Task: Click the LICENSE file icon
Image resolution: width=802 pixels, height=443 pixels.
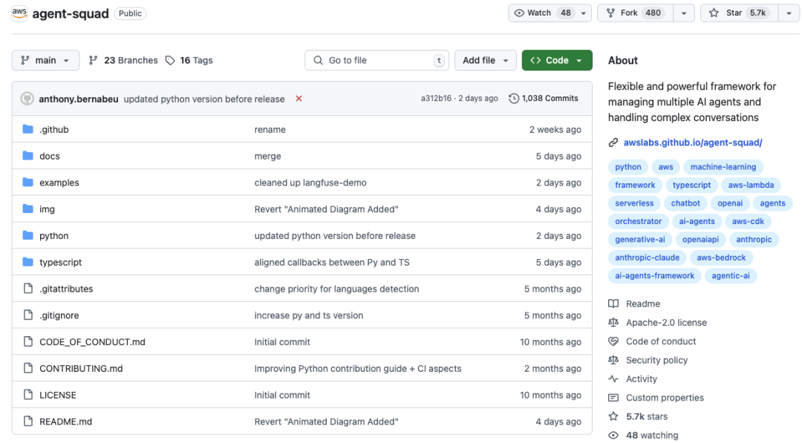Action: pyautogui.click(x=28, y=395)
